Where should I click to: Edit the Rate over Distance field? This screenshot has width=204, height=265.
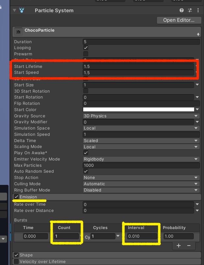(x=138, y=211)
